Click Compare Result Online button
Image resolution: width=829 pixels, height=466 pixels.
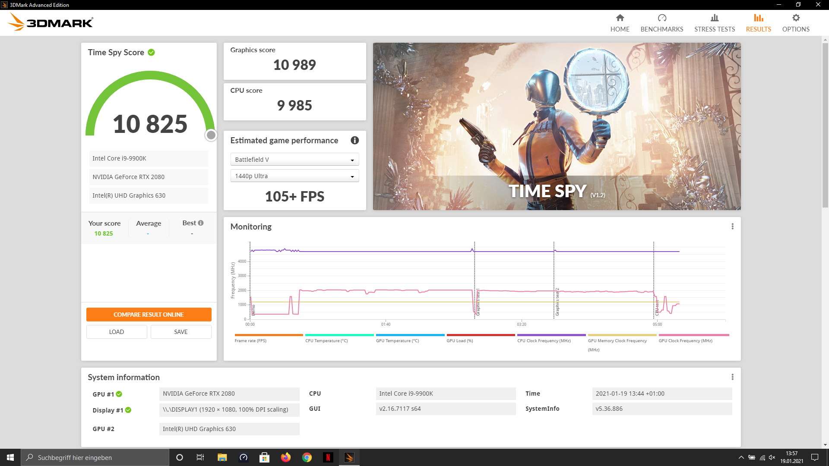point(149,315)
